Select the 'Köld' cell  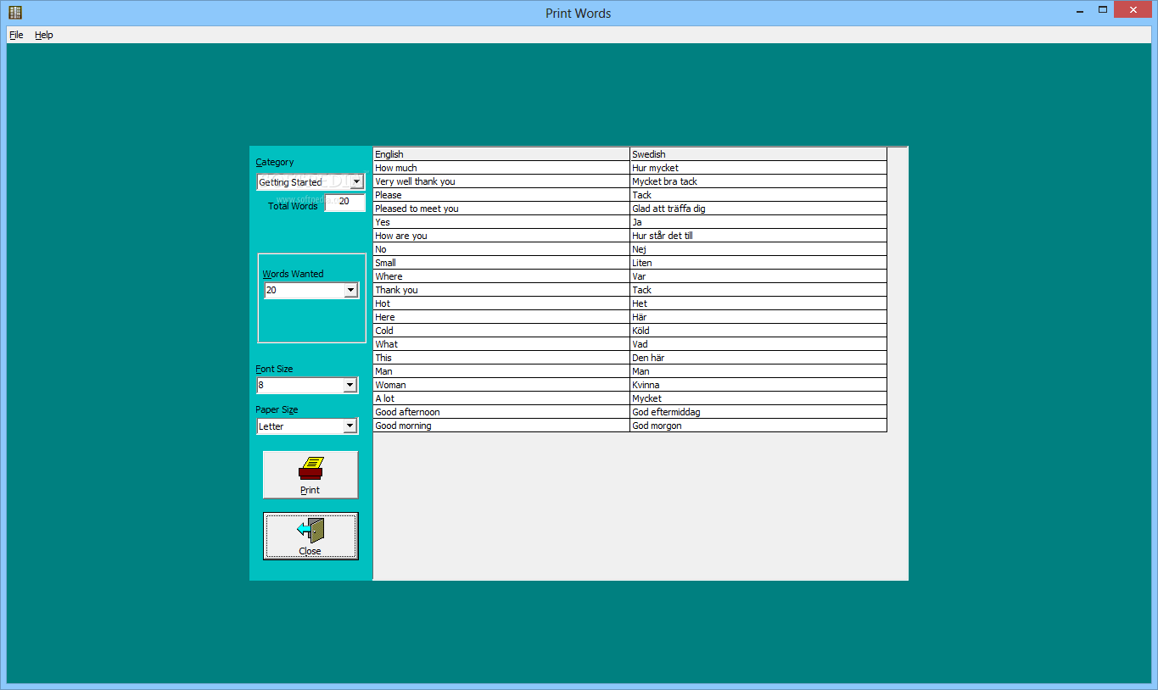(x=758, y=331)
